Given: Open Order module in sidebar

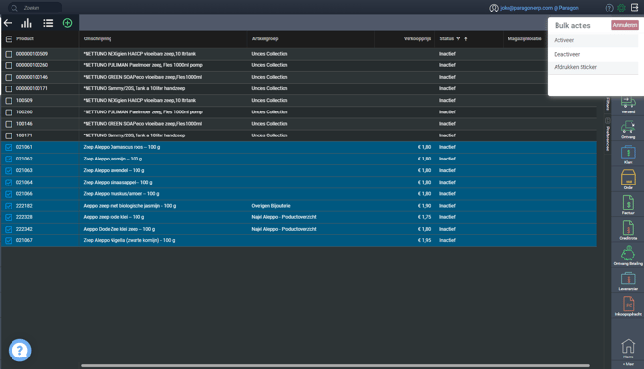Looking at the screenshot, I should tap(628, 181).
